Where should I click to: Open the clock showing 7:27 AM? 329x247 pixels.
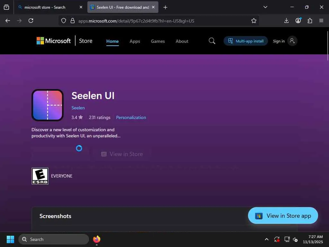click(313, 239)
